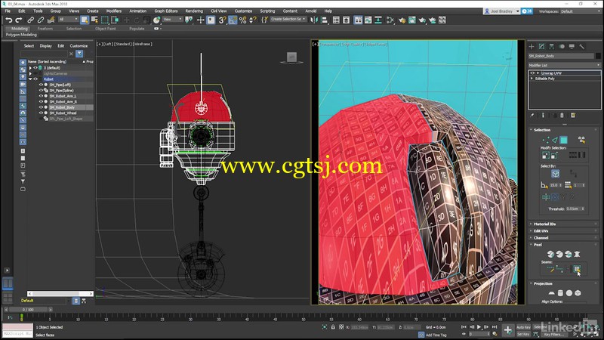Viewport: 604px width, 340px height.
Task: Click the Mirror tool icon
Action: 314,20
